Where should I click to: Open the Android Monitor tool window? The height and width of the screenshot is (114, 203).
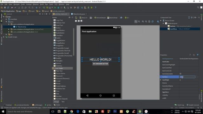tap(22, 105)
